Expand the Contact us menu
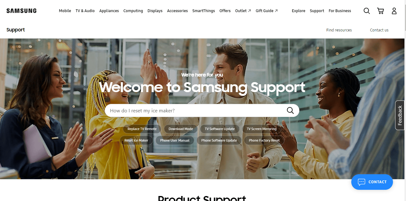Screen dimensions: 406x201 (x=379, y=30)
